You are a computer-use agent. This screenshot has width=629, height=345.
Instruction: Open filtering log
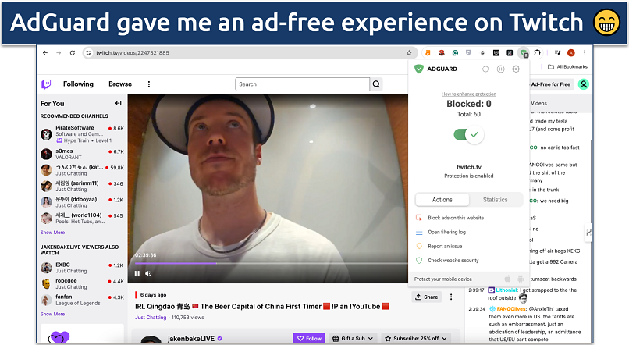coord(446,232)
